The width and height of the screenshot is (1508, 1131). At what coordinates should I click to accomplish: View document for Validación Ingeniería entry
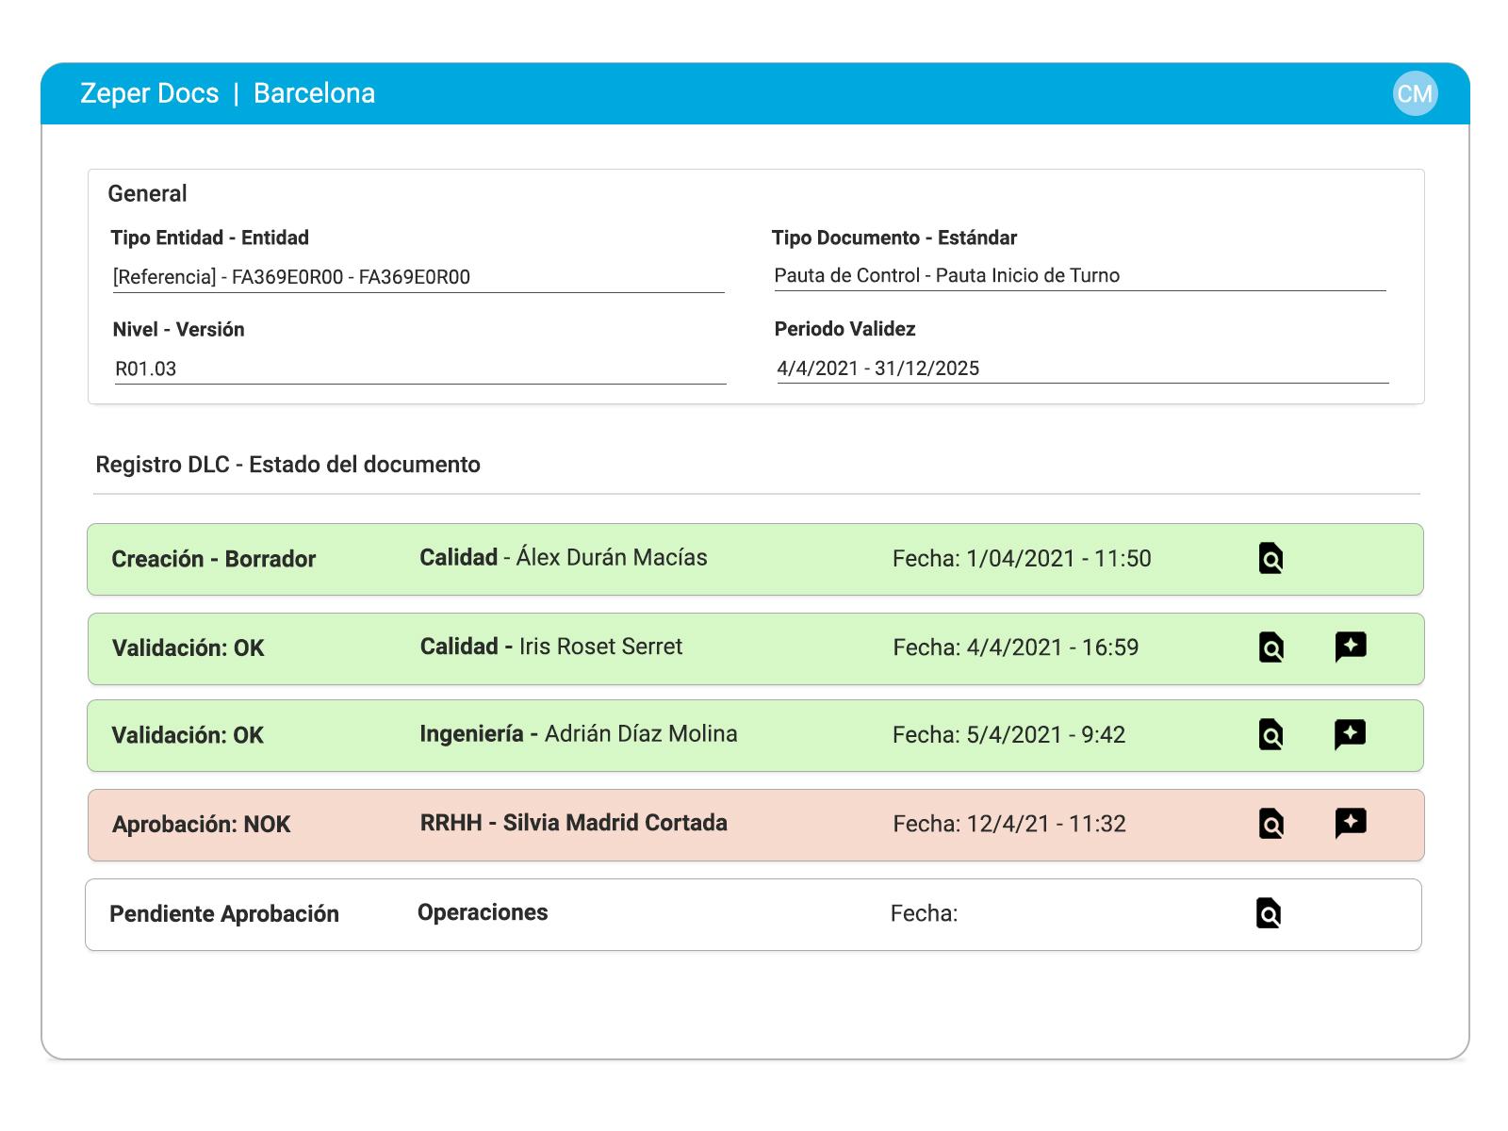(1271, 735)
